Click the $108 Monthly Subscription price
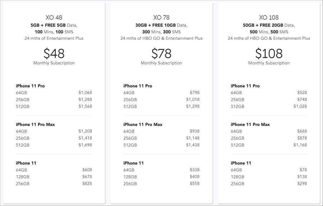323x206 pixels. point(269,53)
